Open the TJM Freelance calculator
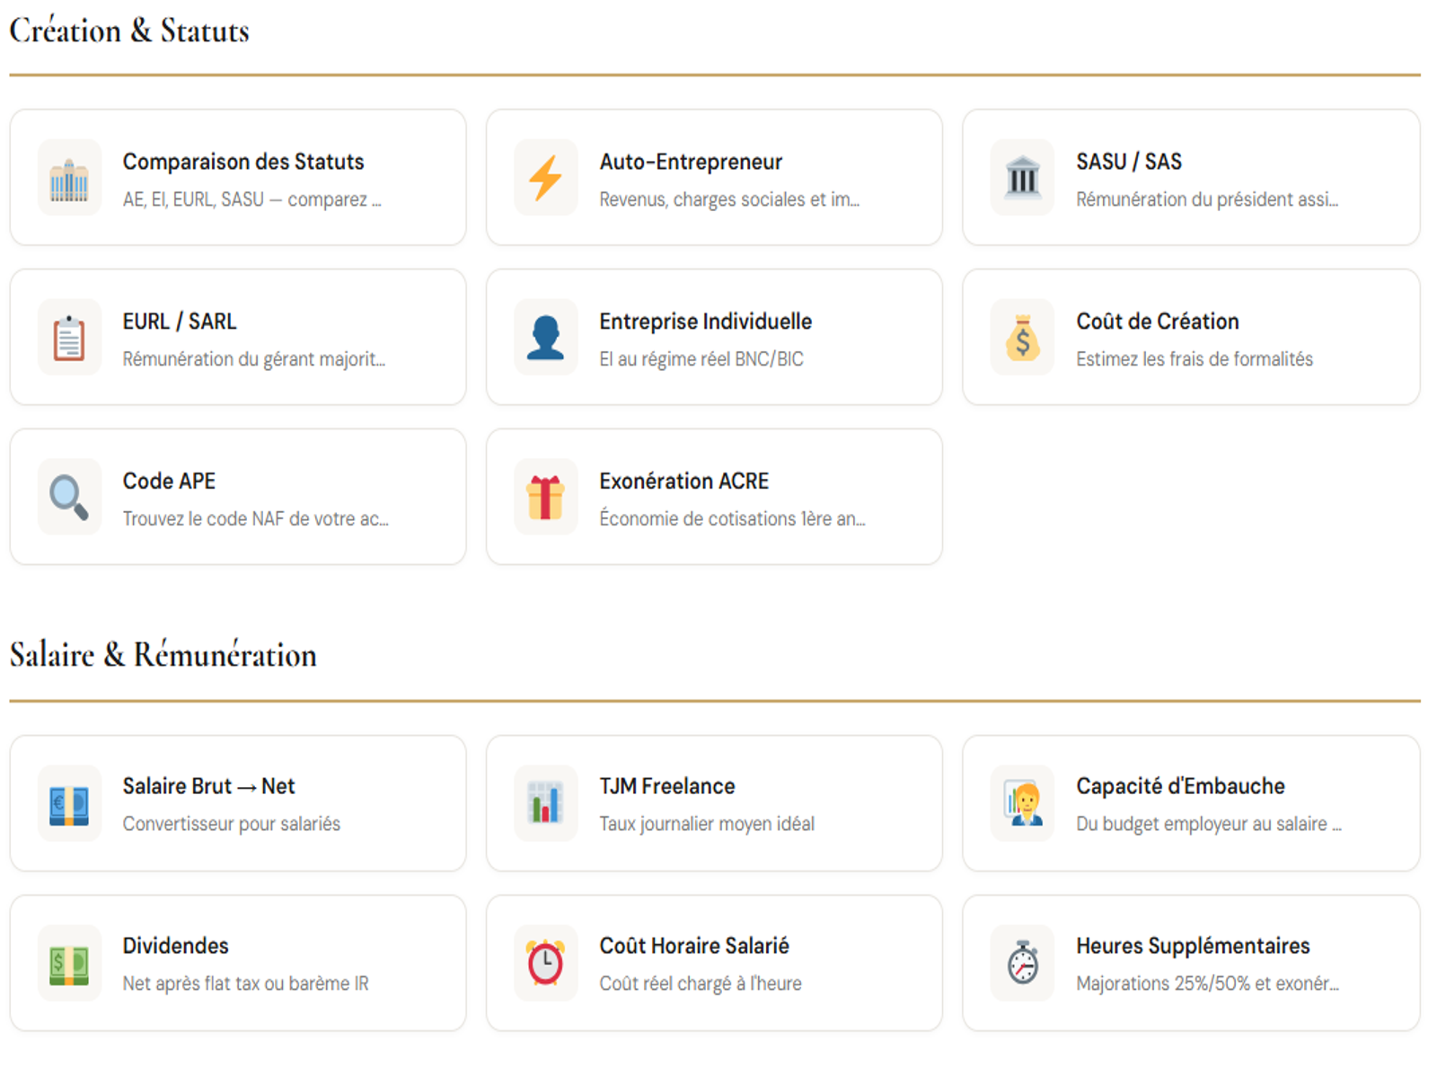The width and height of the screenshot is (1437, 1078). tap(714, 802)
